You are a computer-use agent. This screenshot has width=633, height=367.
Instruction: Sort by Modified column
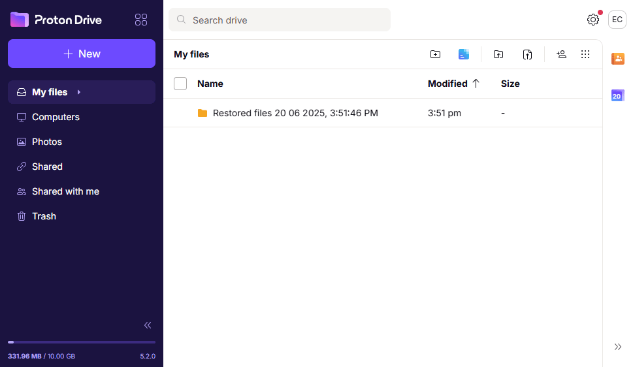447,84
